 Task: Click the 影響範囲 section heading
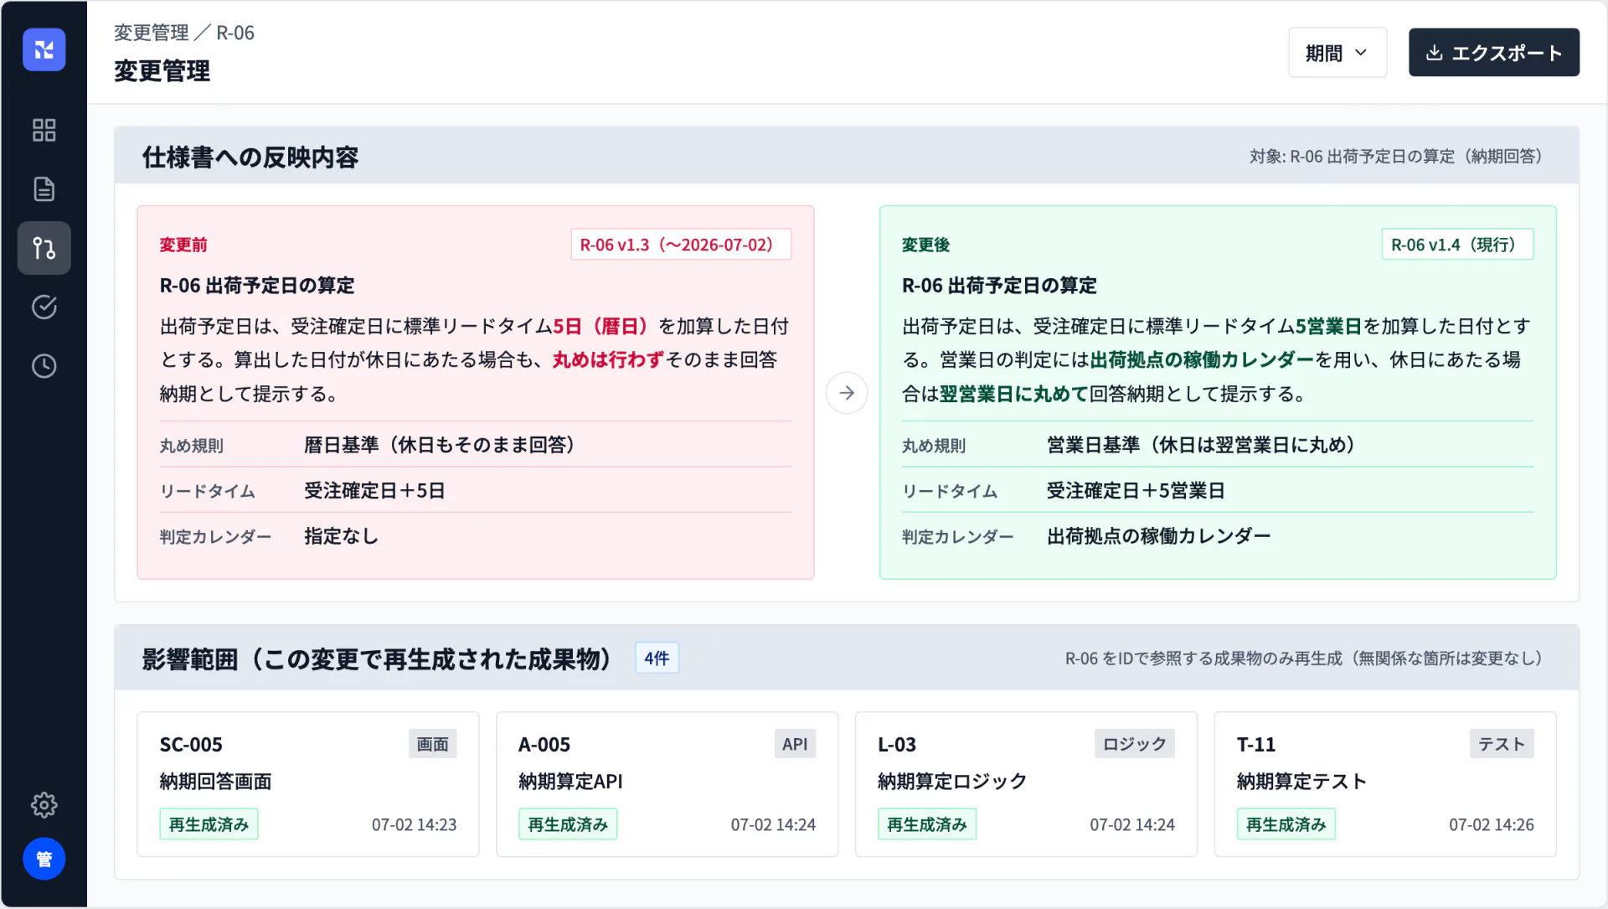pos(379,659)
